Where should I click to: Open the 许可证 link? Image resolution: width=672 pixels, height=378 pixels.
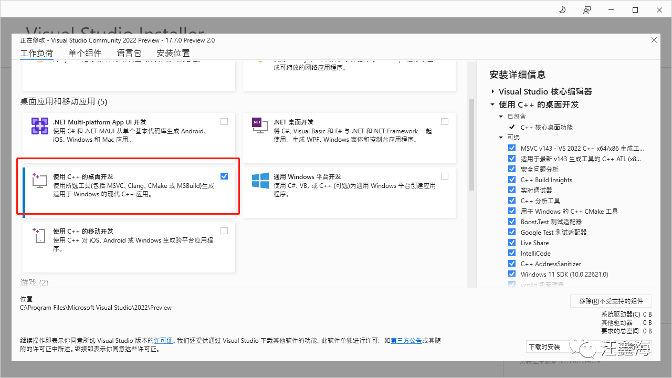(163, 340)
